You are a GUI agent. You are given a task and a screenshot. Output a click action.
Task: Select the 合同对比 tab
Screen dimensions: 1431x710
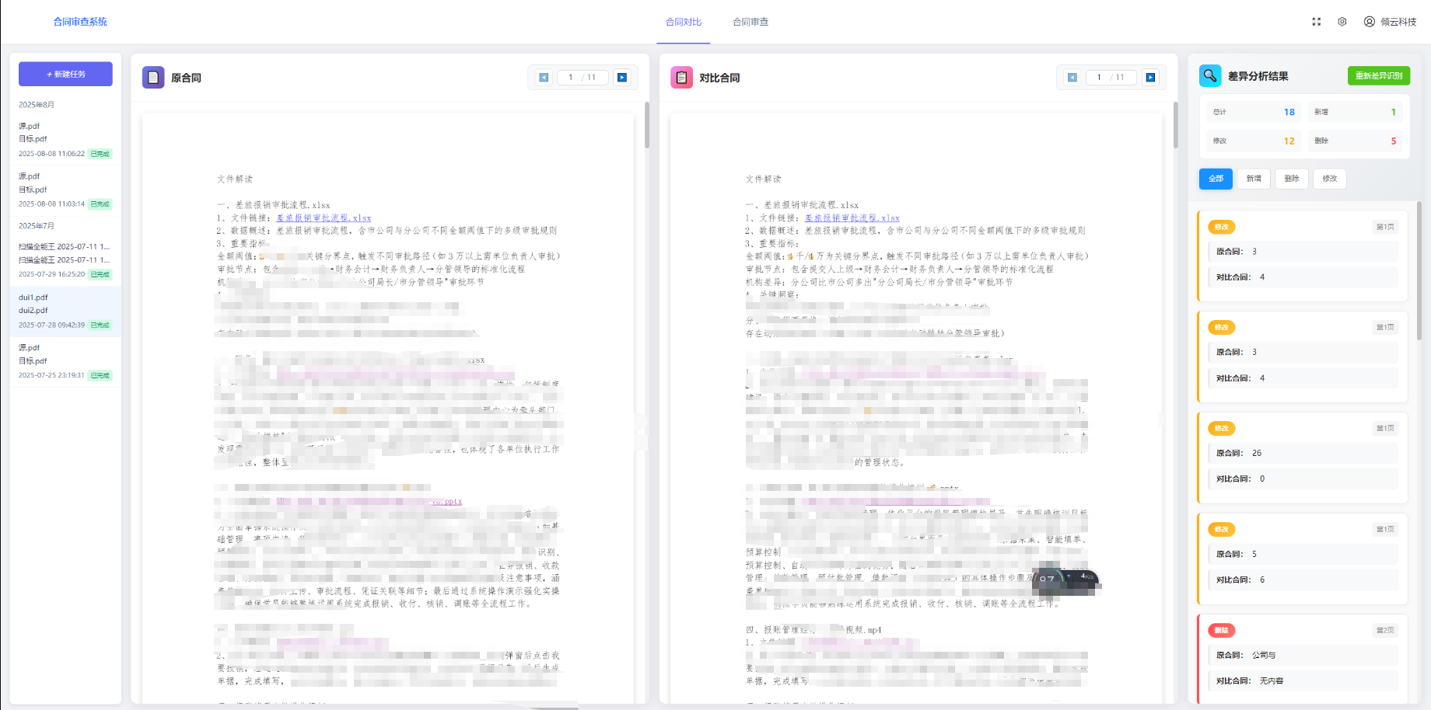[683, 22]
